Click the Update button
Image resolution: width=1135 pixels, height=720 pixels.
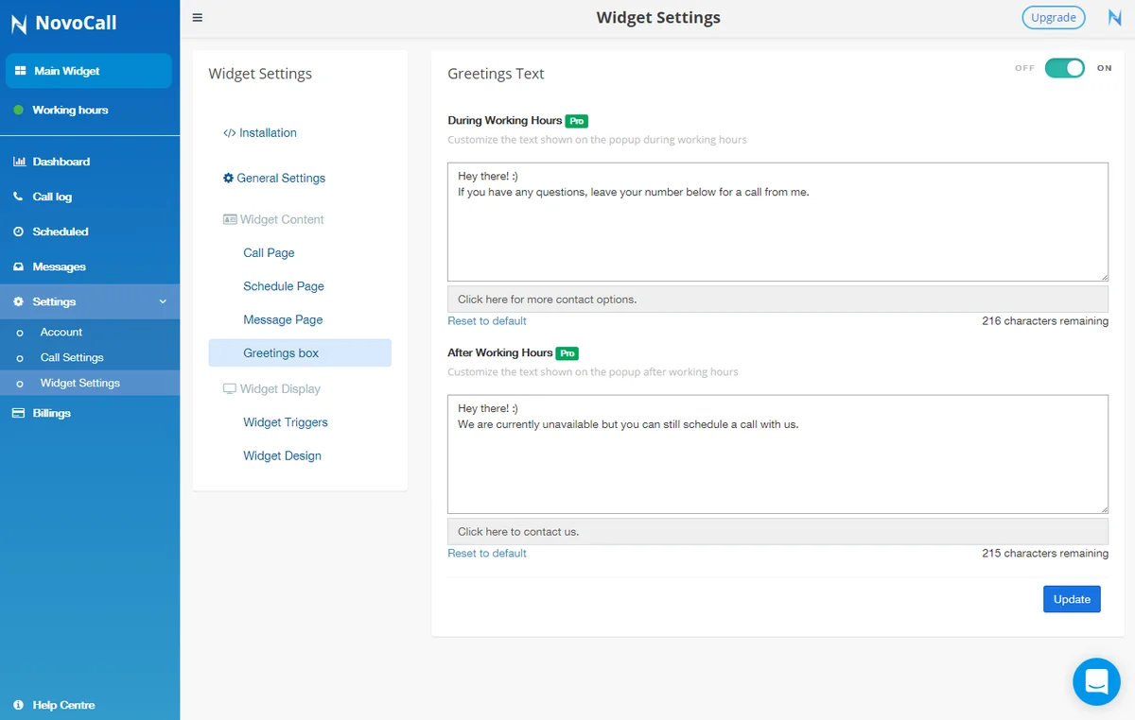click(1072, 599)
